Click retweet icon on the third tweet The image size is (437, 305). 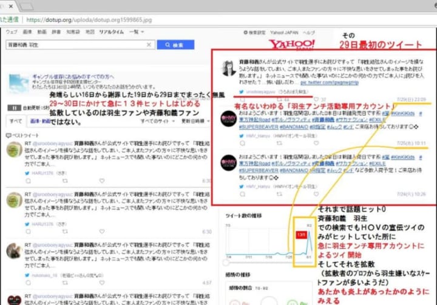[x=65, y=283]
